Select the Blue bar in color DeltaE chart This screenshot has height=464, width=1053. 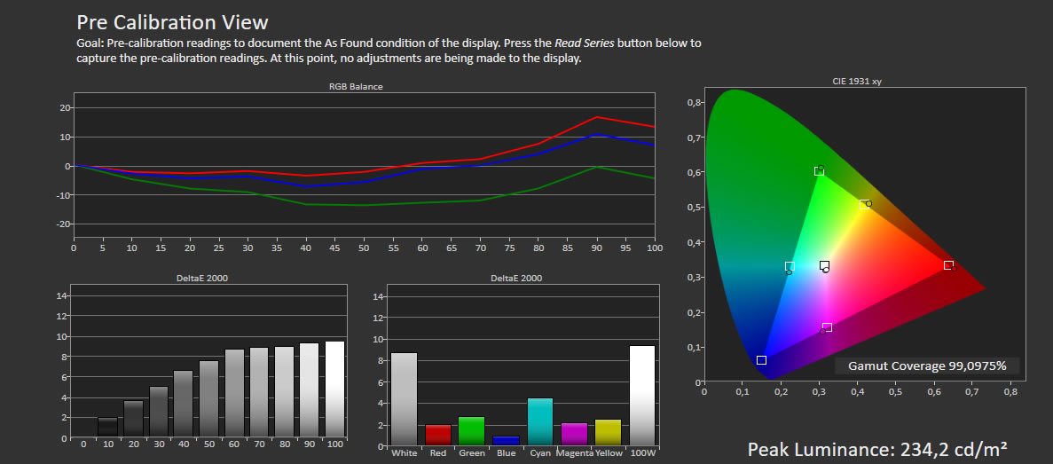(506, 441)
